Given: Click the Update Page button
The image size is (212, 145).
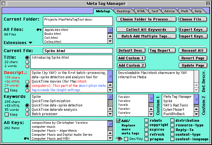Looking at the screenshot, I should click(193, 65).
